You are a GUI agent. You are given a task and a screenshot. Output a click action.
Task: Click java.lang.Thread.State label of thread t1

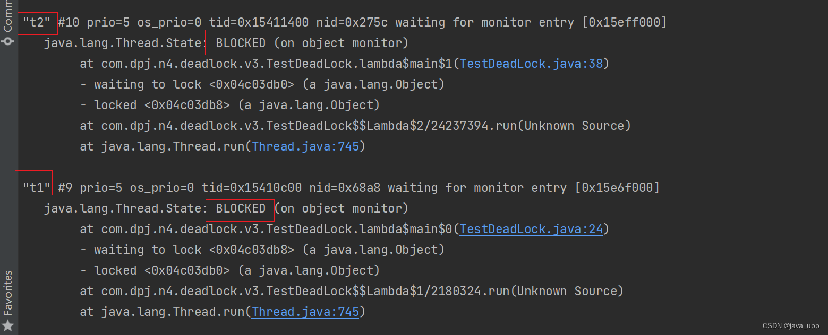[123, 208]
